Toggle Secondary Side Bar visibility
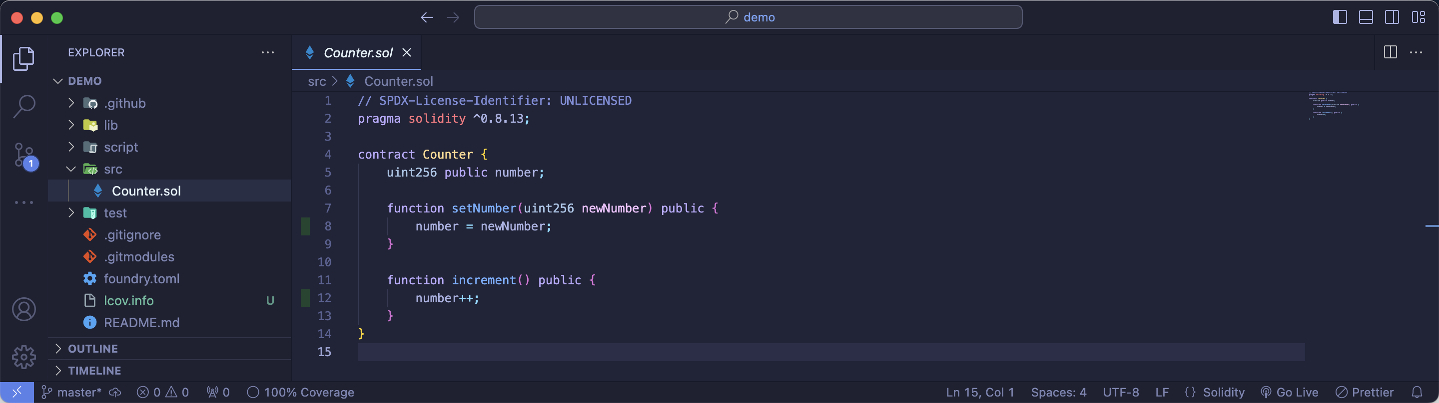 tap(1392, 17)
